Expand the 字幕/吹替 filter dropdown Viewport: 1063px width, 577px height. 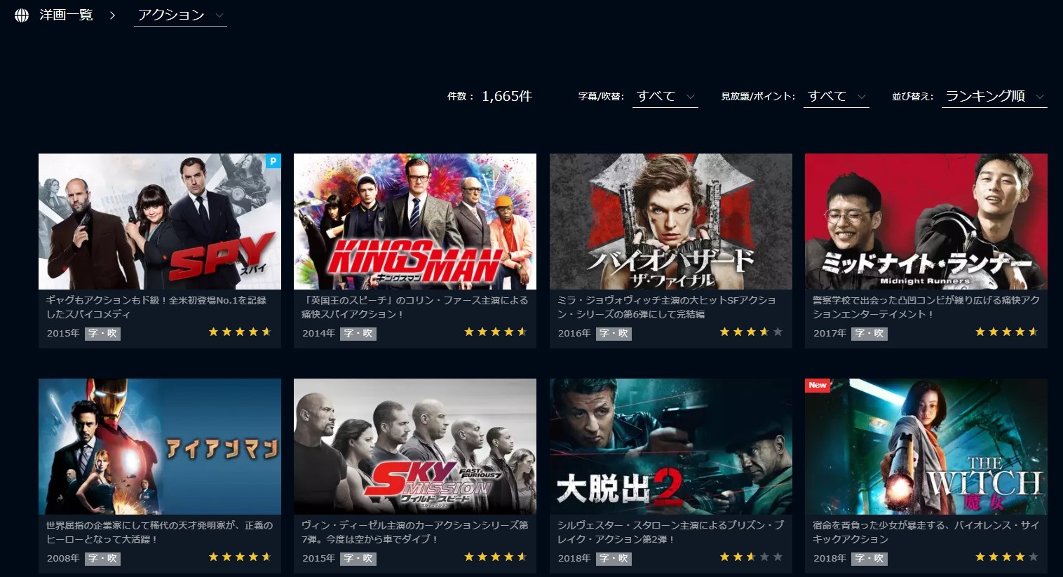pyautogui.click(x=665, y=97)
